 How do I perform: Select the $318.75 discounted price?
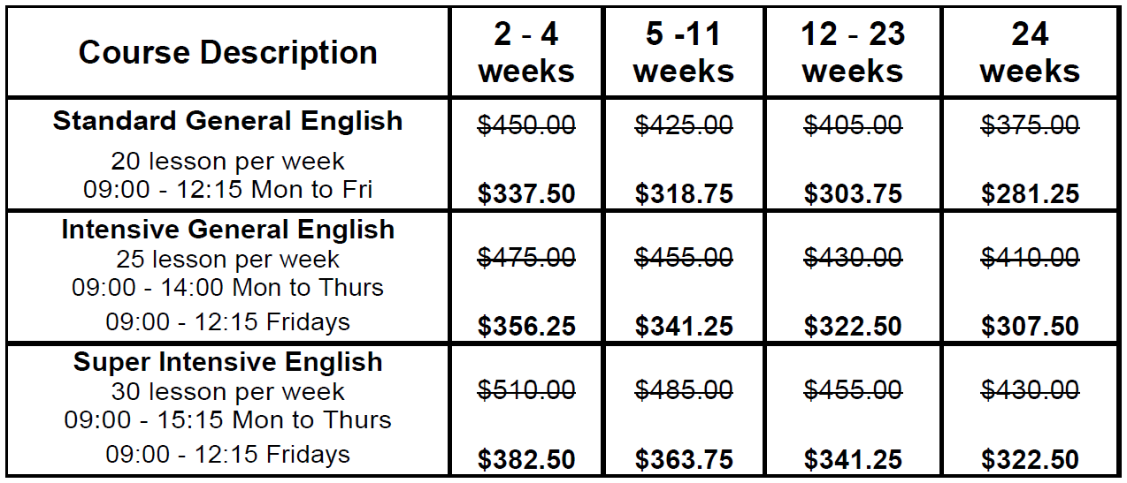click(684, 193)
